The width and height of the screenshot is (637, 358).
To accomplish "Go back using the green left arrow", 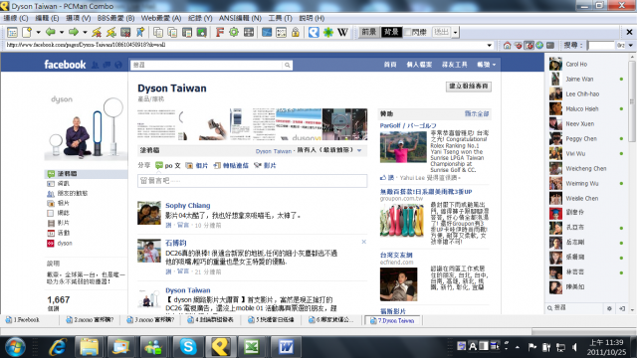I will click(51, 32).
